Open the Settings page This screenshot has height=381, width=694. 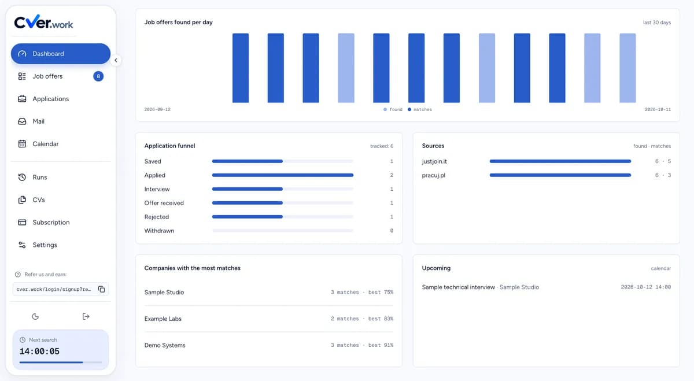click(61, 245)
